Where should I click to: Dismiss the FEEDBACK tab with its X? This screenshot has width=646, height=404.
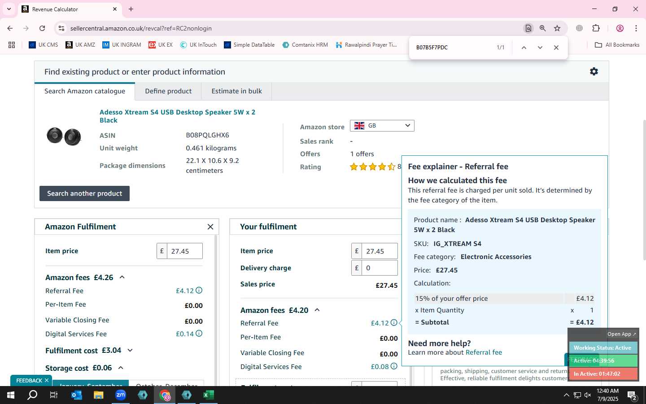point(46,380)
